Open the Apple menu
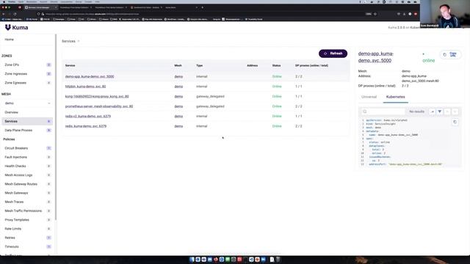This screenshot has width=470, height=264. [4, 1]
